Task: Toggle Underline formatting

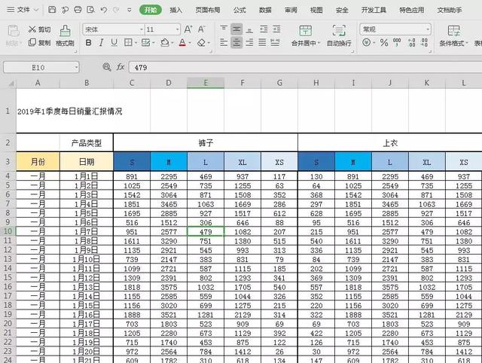Action: (114, 42)
